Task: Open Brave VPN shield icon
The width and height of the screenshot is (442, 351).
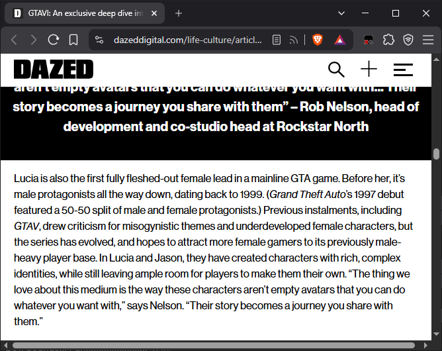Action: tap(408, 40)
